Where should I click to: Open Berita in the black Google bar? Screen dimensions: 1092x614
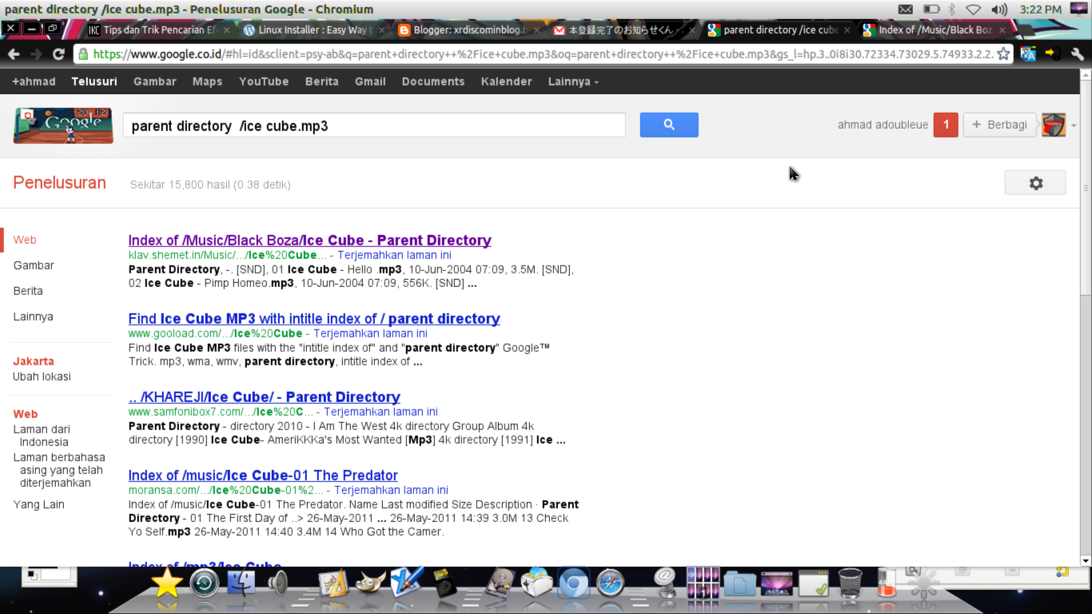pos(321,82)
